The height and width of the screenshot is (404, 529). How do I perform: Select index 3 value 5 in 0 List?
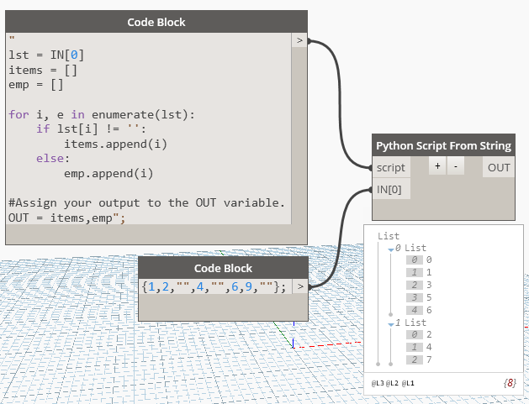click(x=419, y=297)
